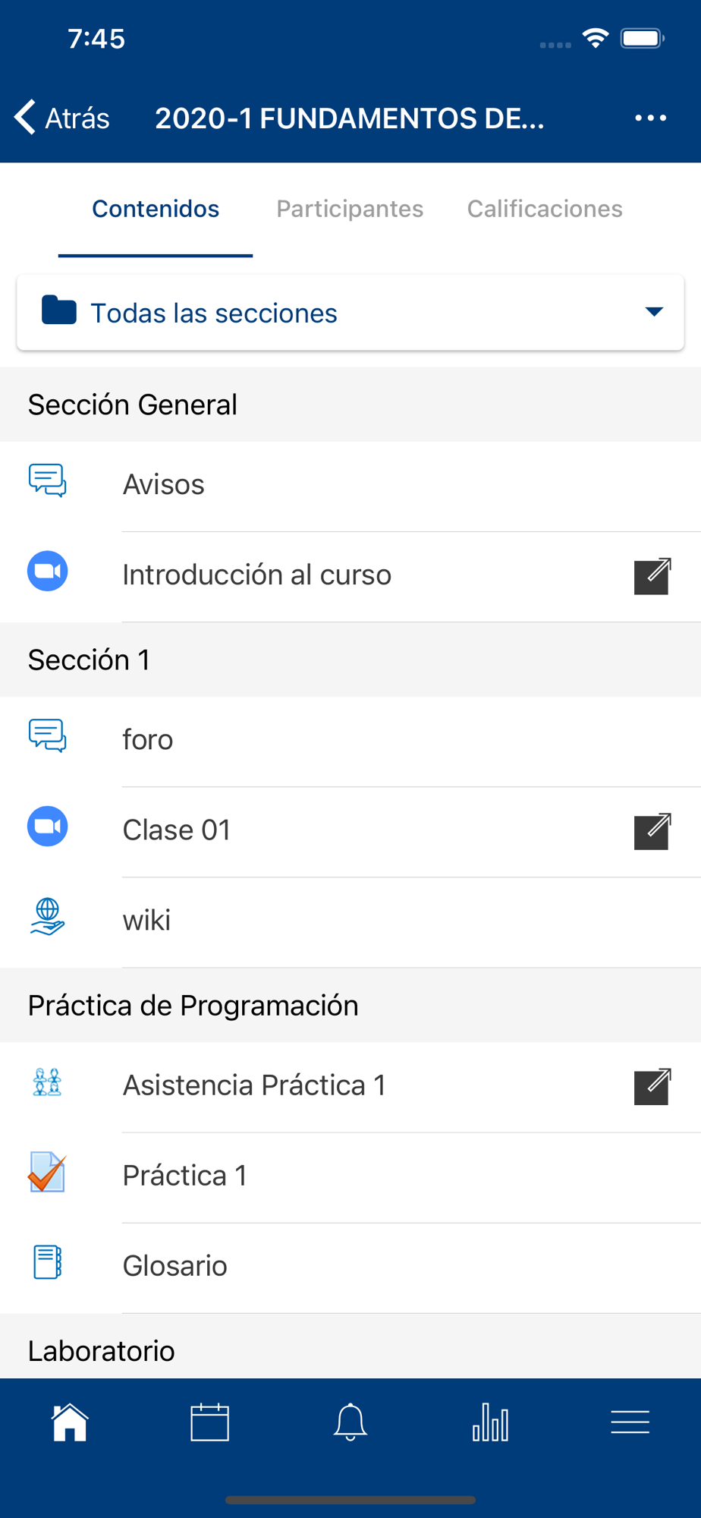The height and width of the screenshot is (1518, 701).
Task: Open the Práctica 1 assignment
Action: (350, 1176)
